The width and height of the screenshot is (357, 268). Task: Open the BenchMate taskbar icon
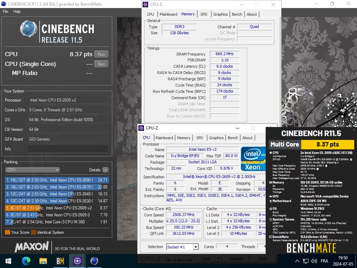click(x=60, y=261)
